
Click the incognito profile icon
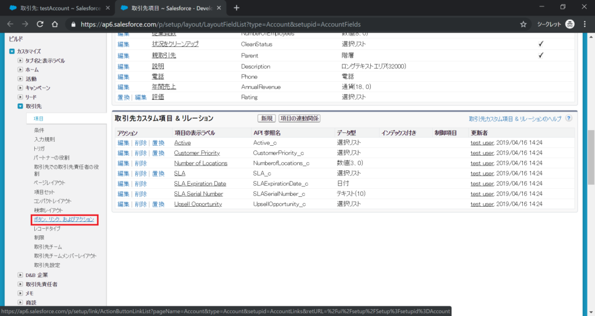(x=570, y=24)
